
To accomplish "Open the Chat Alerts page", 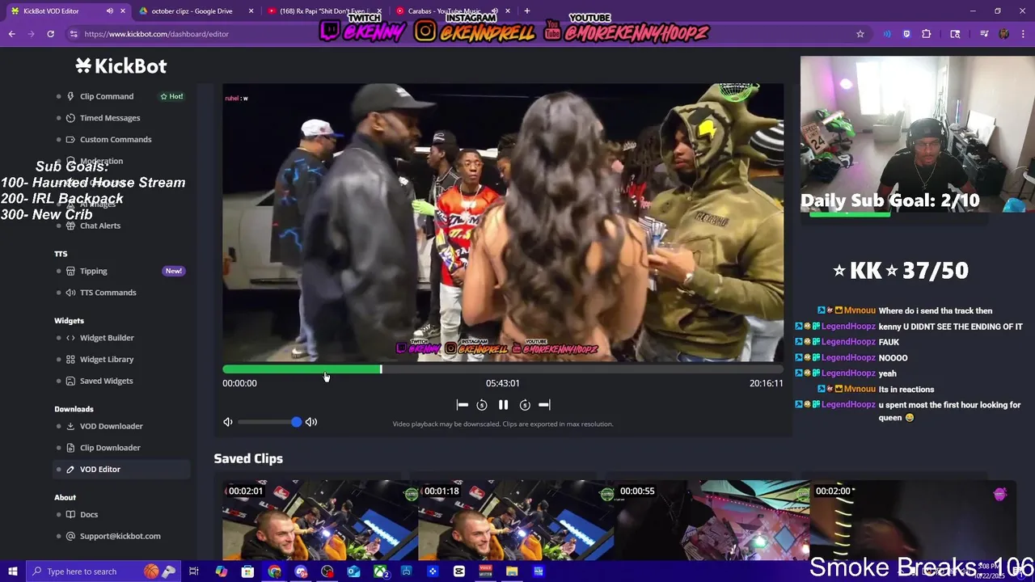I will click(x=100, y=226).
